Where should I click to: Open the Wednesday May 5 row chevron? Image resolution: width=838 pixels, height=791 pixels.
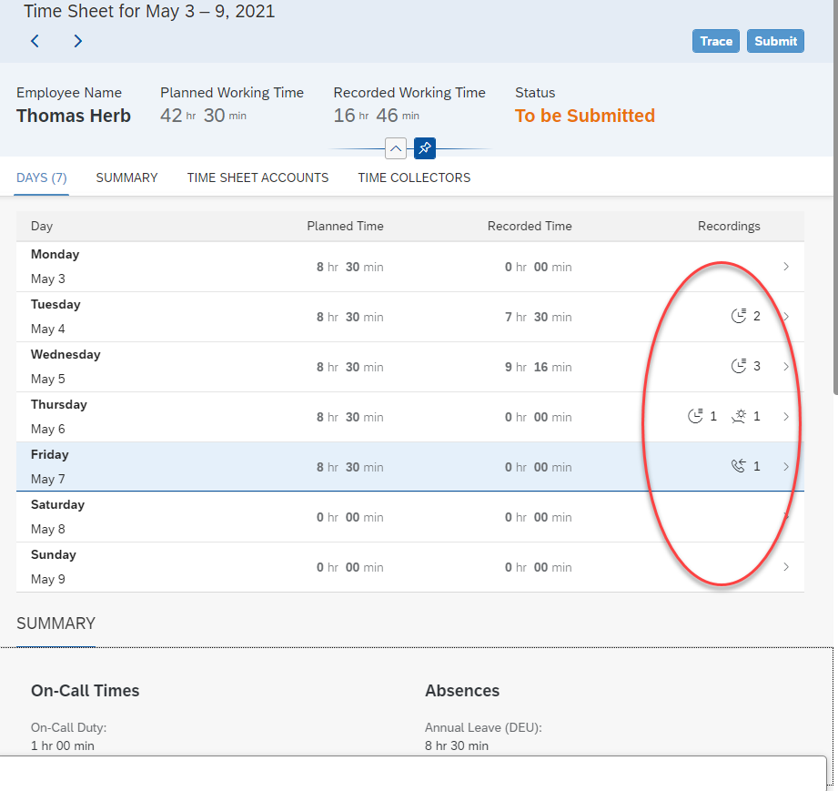click(x=785, y=366)
